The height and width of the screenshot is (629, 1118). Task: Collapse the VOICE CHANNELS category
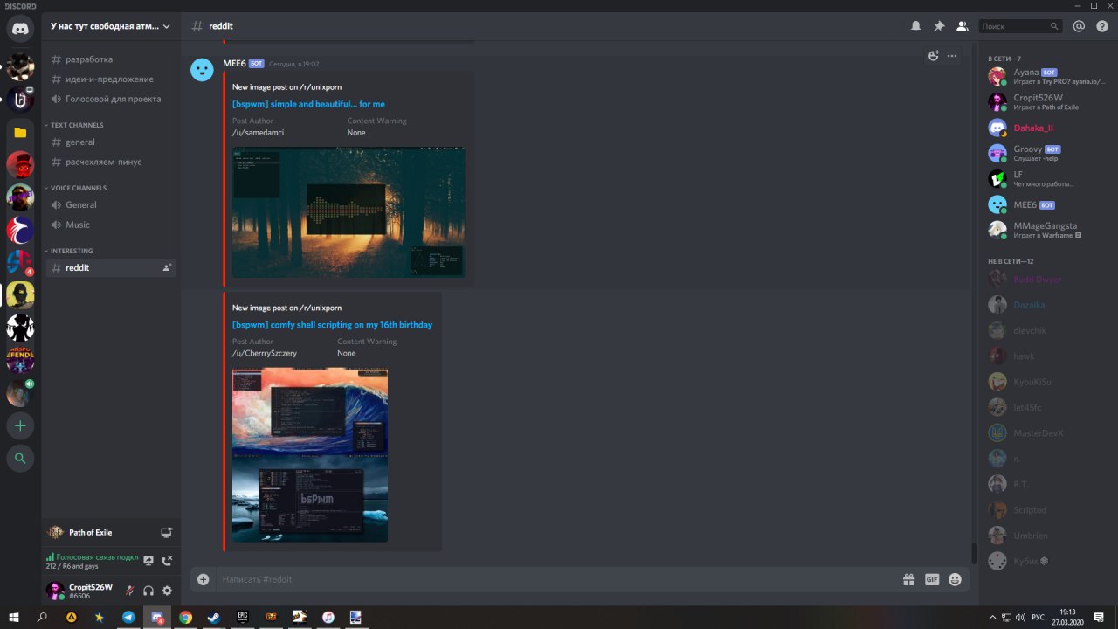pos(78,188)
